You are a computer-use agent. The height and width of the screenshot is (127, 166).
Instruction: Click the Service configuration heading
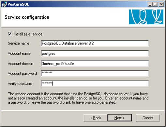pyautogui.click(x=27, y=17)
